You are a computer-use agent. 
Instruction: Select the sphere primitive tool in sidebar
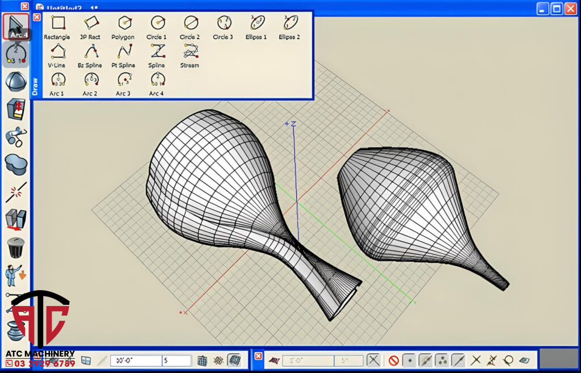(16, 82)
